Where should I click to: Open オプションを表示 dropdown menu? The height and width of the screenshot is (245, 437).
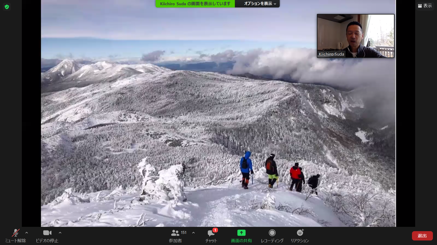click(x=260, y=4)
